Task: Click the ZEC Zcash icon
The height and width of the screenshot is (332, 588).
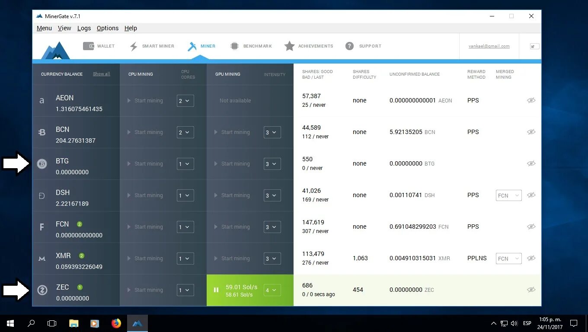Action: coord(42,290)
